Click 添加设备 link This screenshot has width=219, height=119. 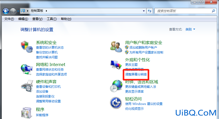tap(42, 92)
